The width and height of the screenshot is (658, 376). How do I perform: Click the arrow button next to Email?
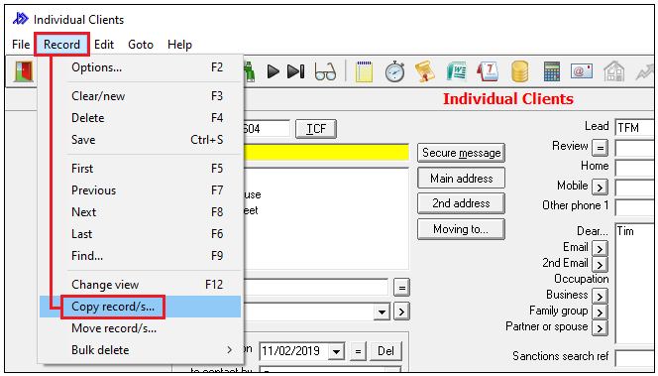[601, 249]
